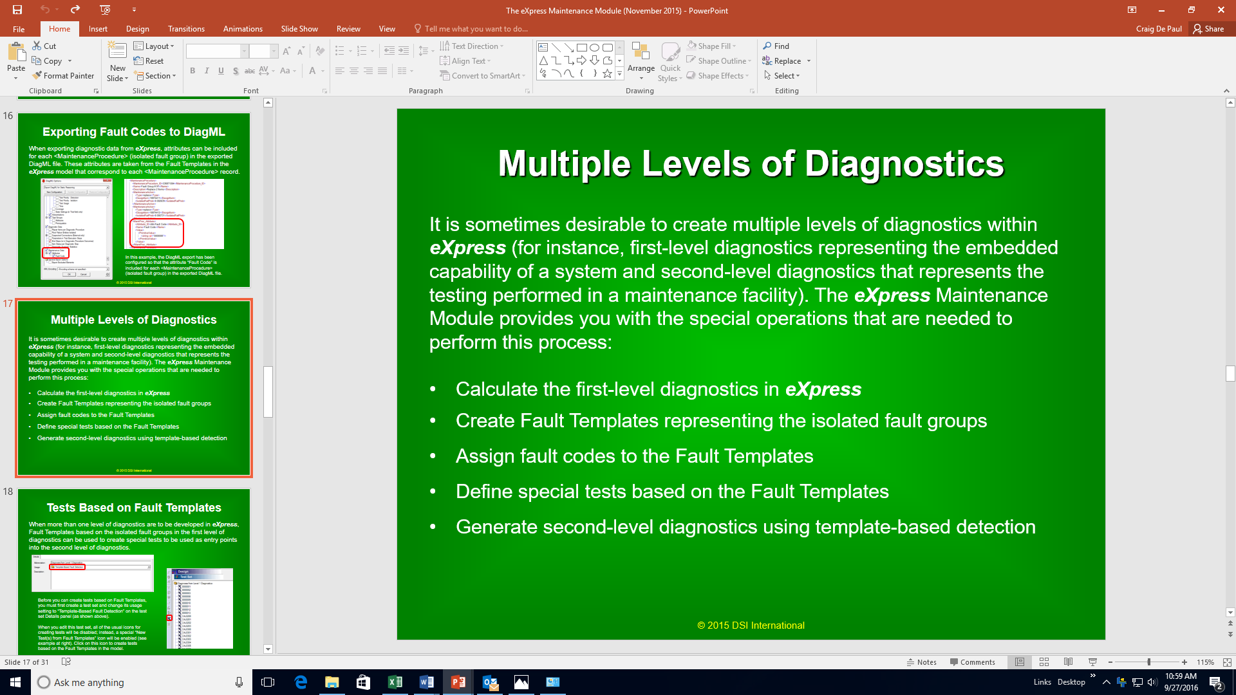Toggle Normal view in status bar
Screen dimensions: 1236x695
click(1020, 662)
